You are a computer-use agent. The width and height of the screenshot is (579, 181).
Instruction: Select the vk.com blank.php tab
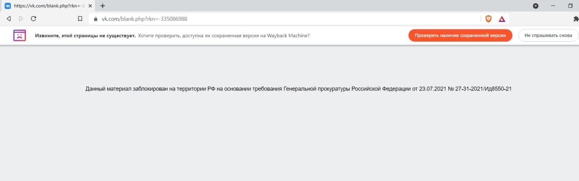45,6
